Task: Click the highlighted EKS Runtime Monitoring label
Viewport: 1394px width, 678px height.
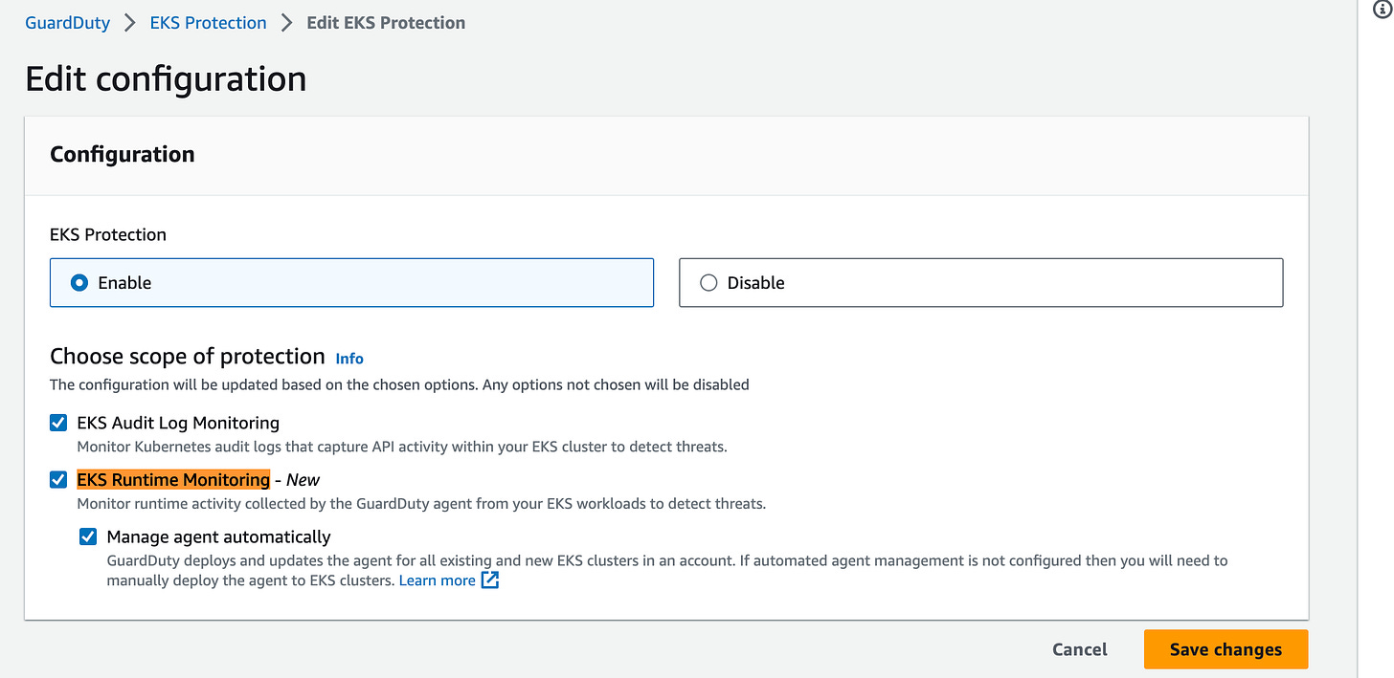Action: point(173,479)
